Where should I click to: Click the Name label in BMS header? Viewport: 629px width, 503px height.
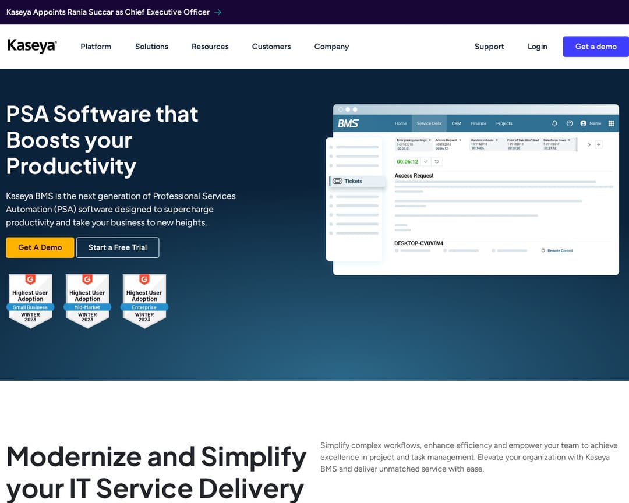595,123
